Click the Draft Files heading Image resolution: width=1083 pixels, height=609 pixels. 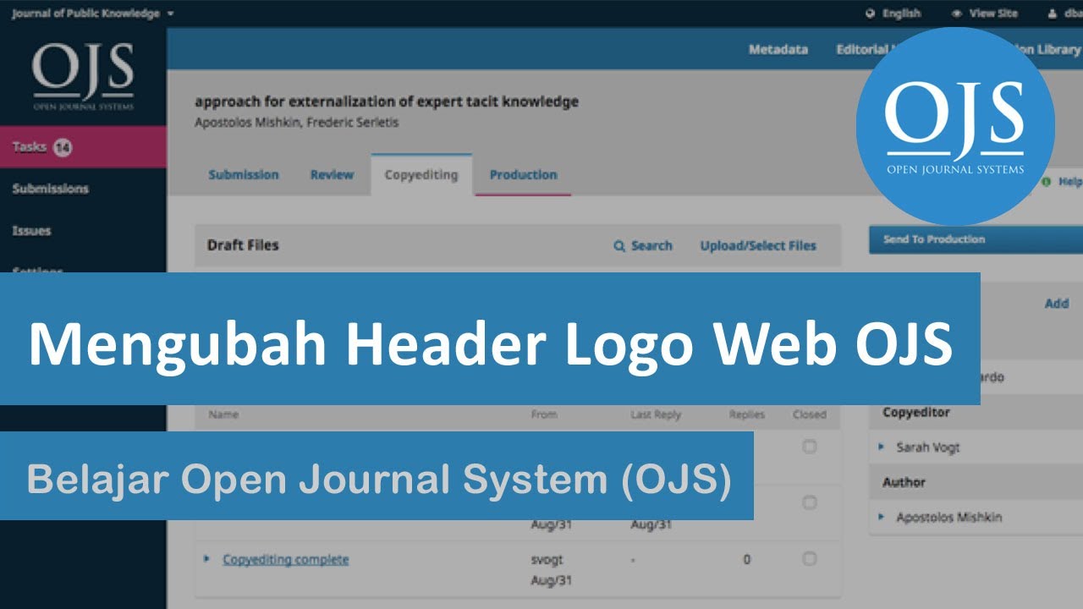click(243, 245)
